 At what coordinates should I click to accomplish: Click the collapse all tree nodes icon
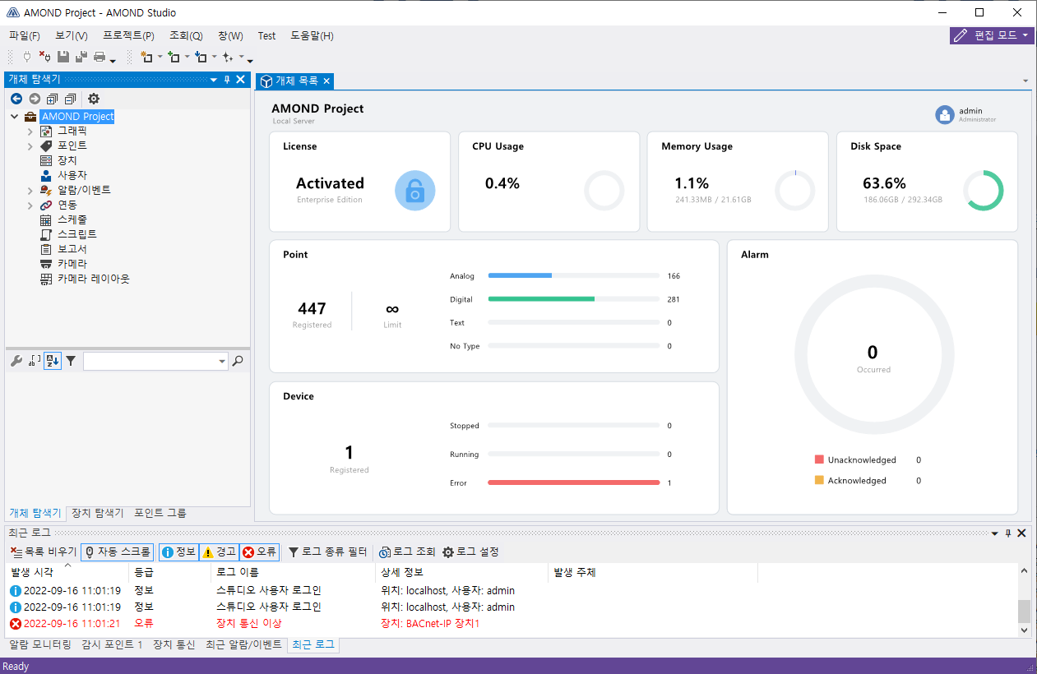[70, 99]
